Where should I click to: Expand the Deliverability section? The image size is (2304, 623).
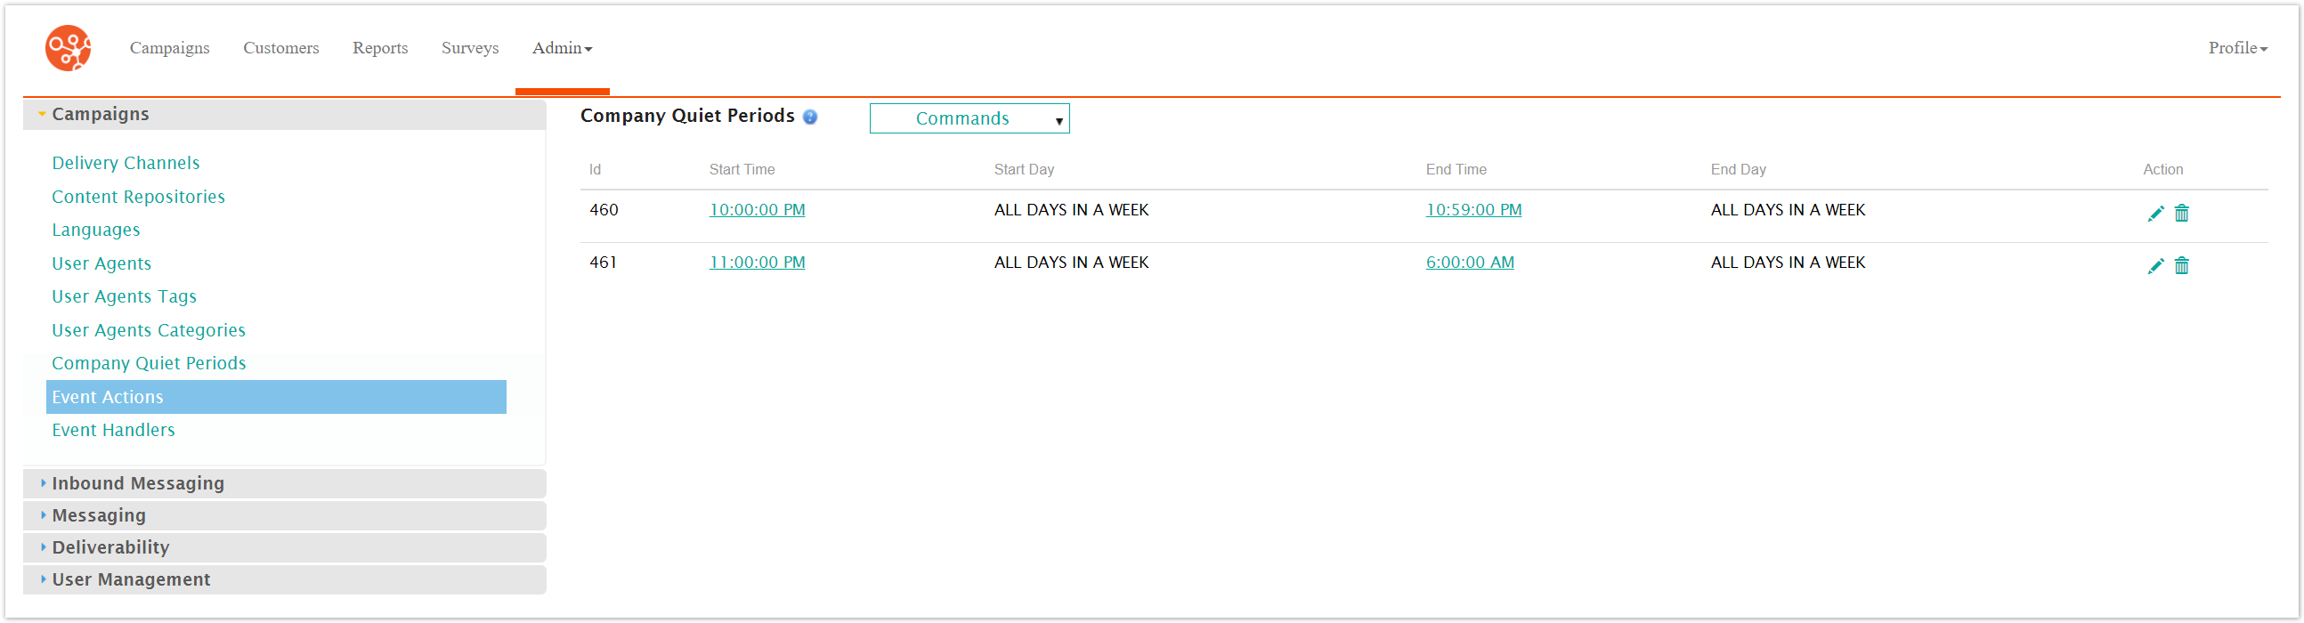point(110,548)
